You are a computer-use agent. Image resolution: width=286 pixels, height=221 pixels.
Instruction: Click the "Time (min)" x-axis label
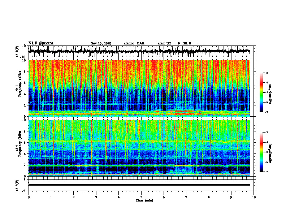pyautogui.click(x=144, y=200)
